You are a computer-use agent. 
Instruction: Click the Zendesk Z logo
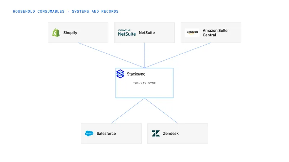point(156,133)
